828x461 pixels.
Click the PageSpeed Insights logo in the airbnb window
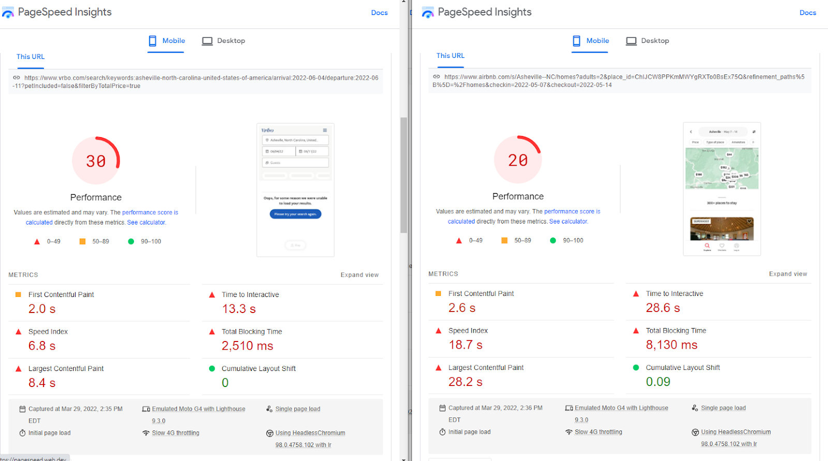pos(428,12)
